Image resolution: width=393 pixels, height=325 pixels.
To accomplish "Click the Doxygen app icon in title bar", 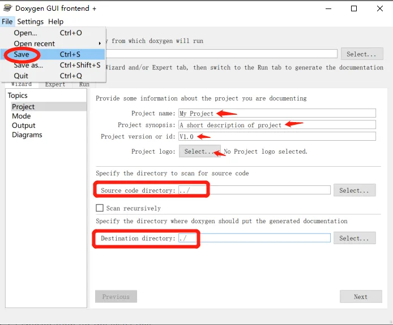I will (x=7, y=8).
